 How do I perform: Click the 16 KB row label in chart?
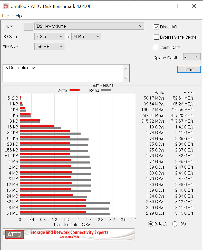(13, 127)
